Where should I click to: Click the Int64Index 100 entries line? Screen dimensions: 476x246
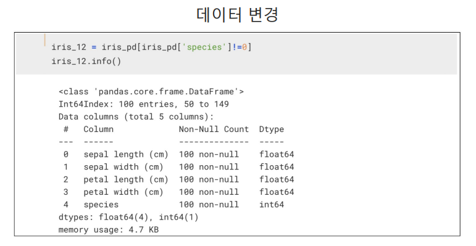click(144, 104)
